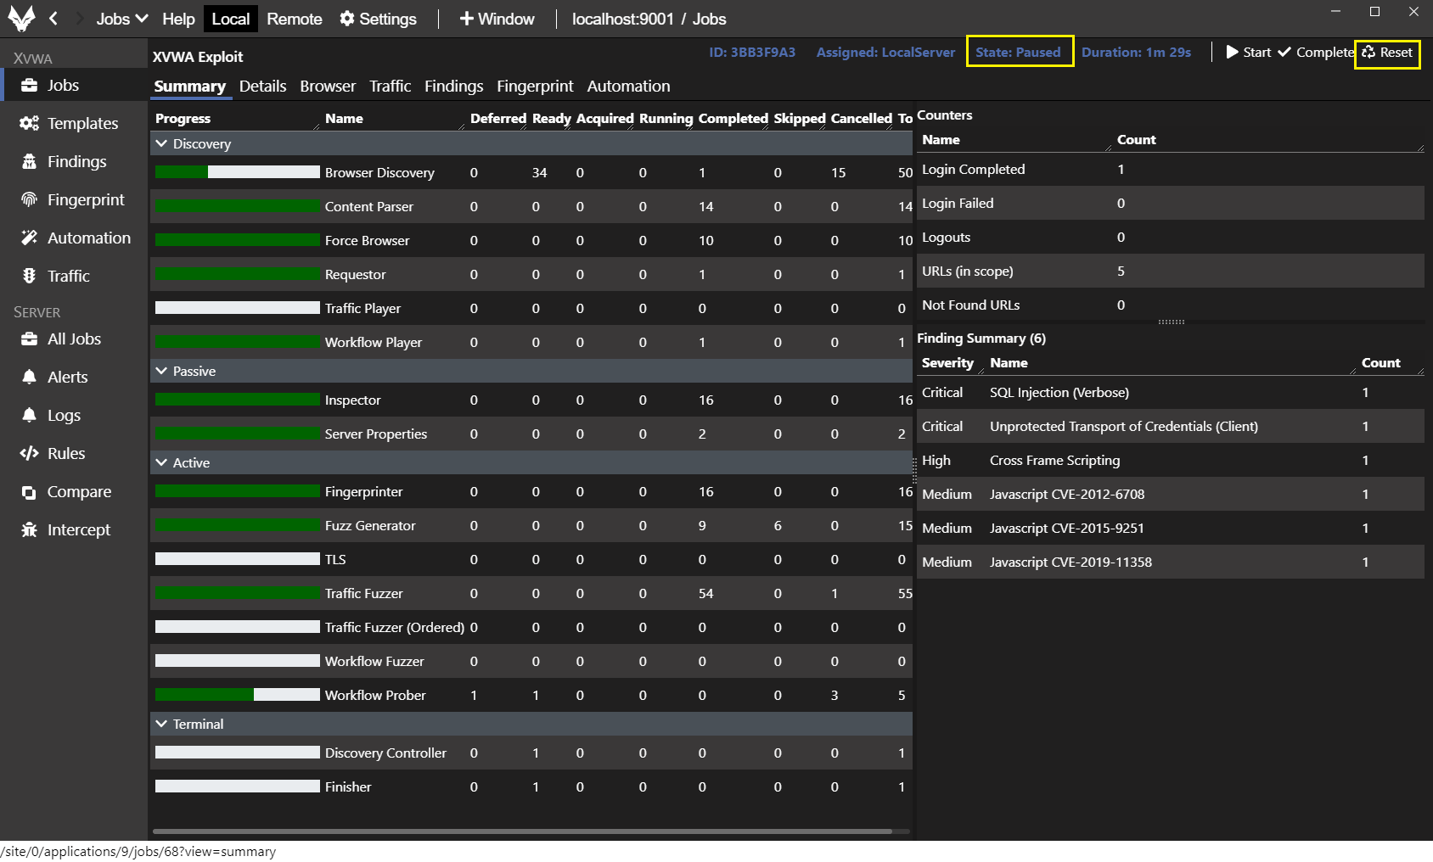Collapse the Passive task group
Viewport: 1433px width, 862px height.
coord(161,372)
